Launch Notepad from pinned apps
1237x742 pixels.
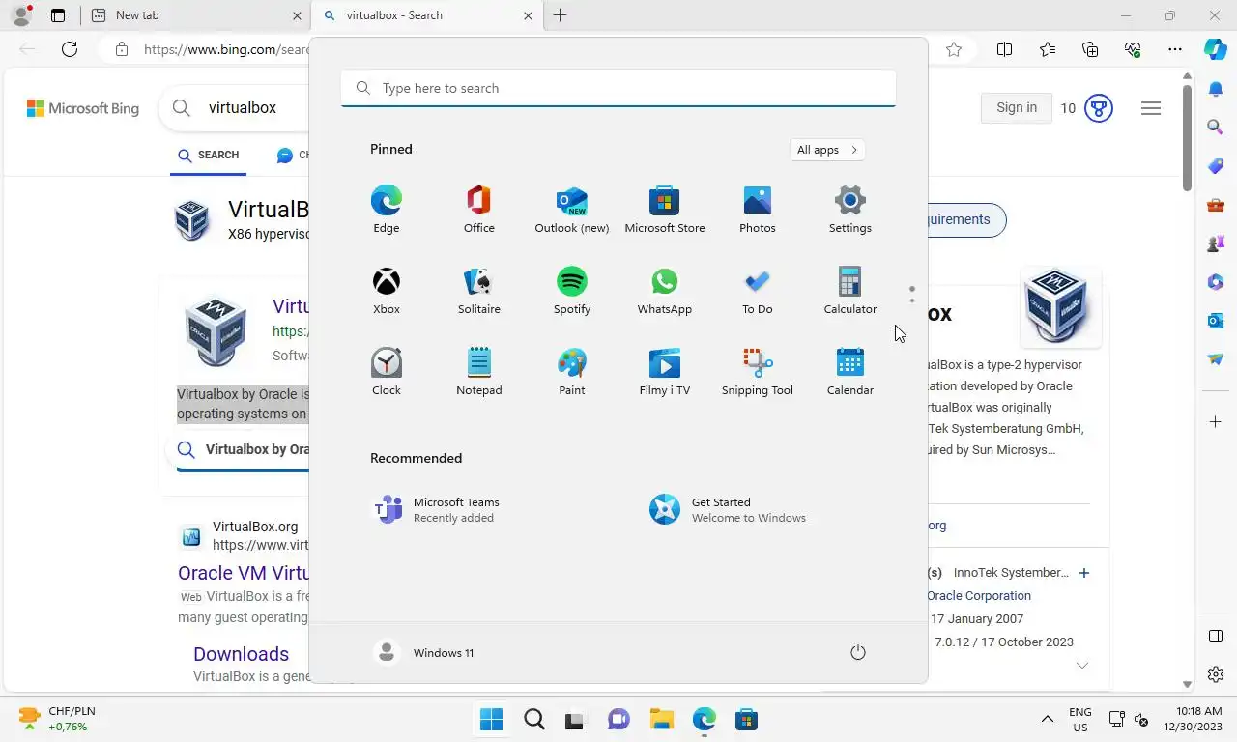pos(479,372)
